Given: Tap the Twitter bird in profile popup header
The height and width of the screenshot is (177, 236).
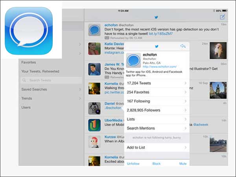Looking at the screenshot, I should [x=157, y=46].
